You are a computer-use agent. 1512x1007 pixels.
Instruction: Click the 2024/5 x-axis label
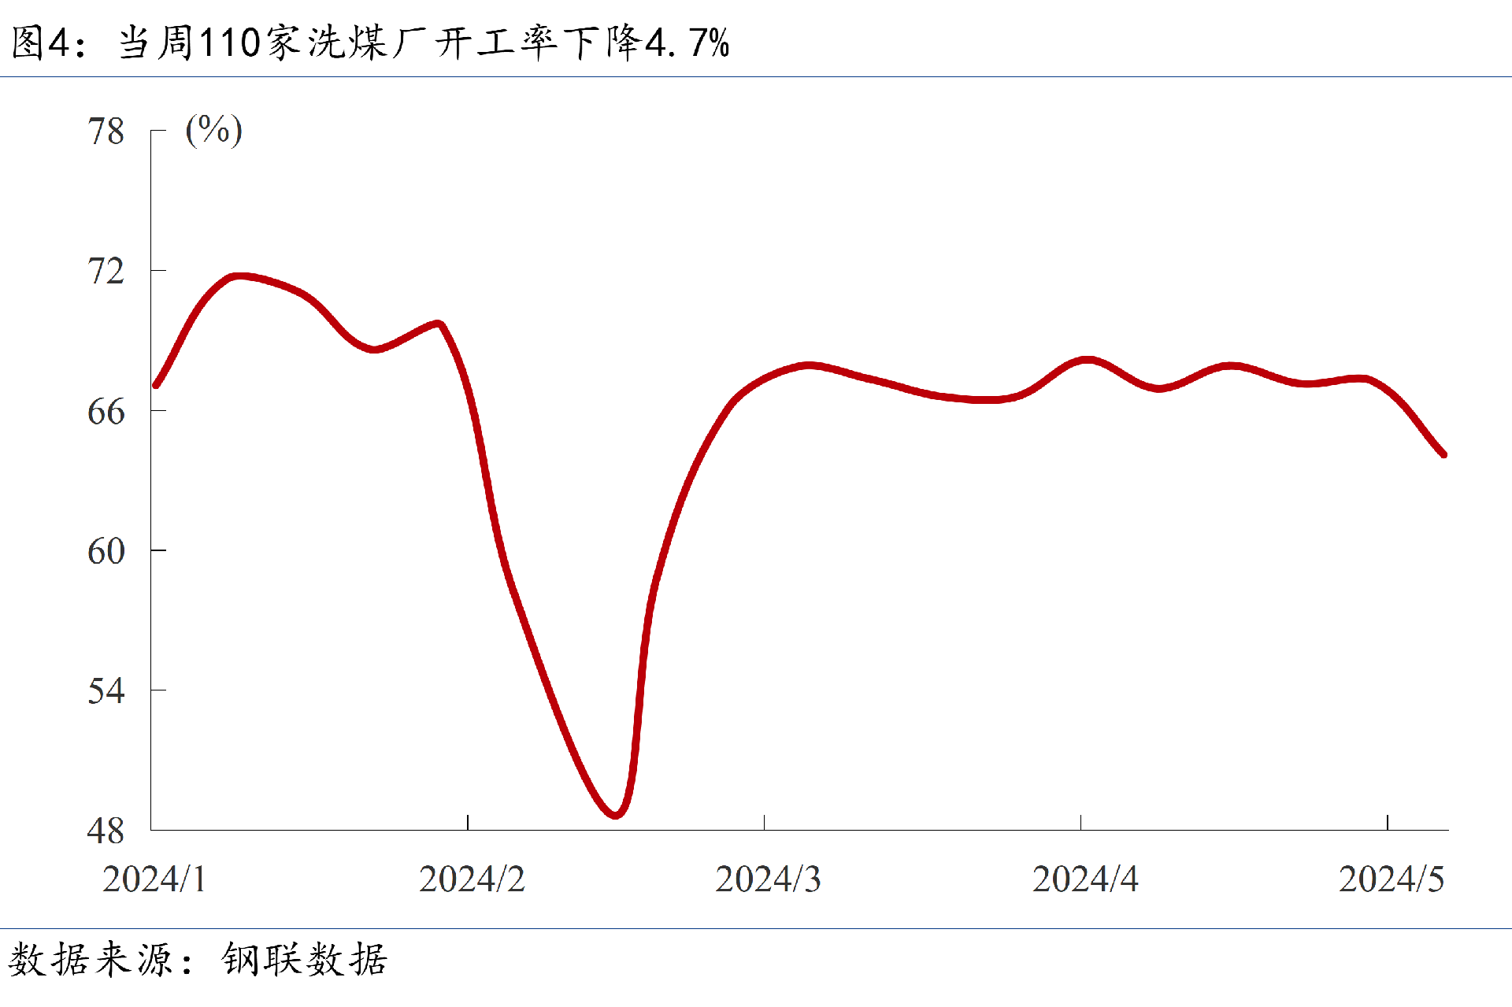click(1392, 879)
